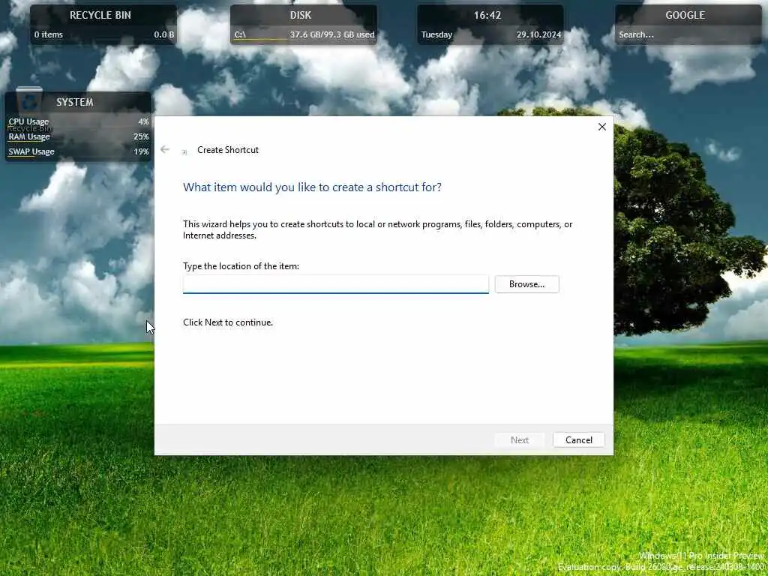Close the Create Shortcut dialog

[x=602, y=127]
